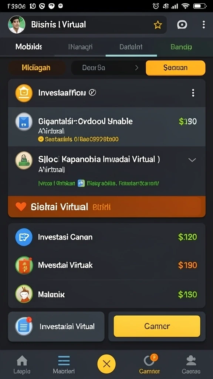Tap the orange heart icon on banner

[21, 207]
